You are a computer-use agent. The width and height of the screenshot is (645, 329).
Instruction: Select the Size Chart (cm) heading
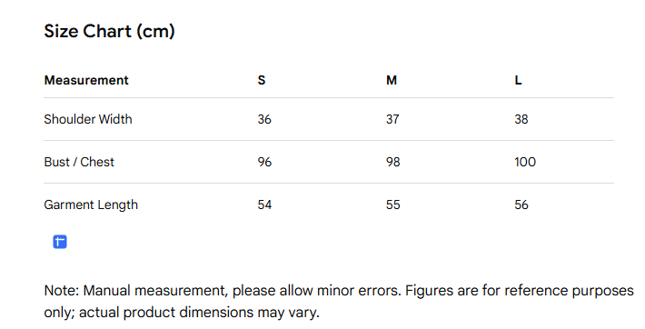(109, 31)
